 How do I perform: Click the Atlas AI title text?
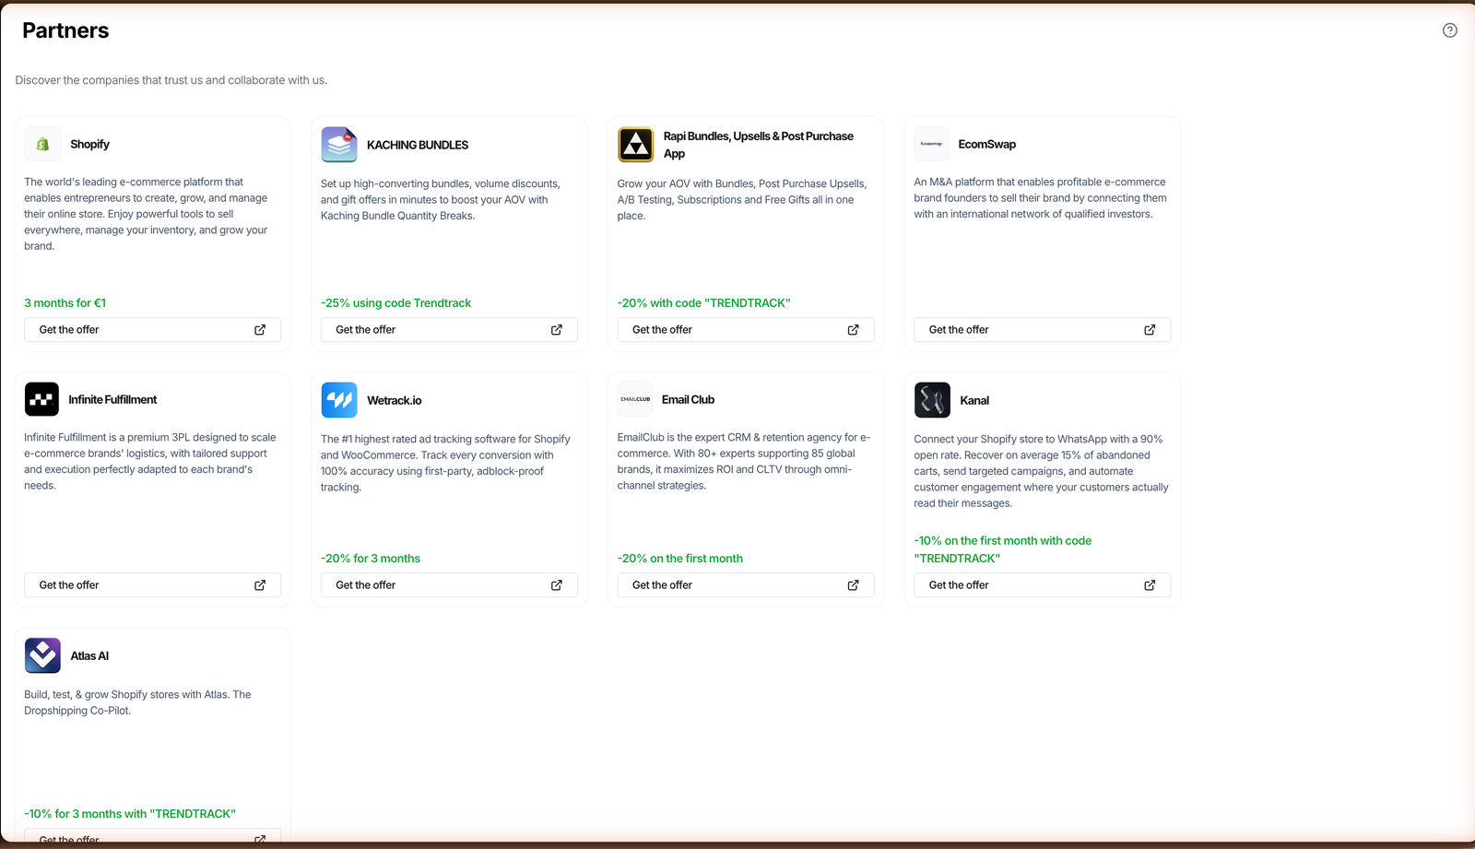(89, 656)
